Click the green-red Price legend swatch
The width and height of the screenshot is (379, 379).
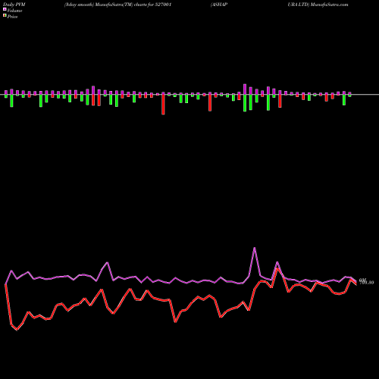(x=5, y=16)
